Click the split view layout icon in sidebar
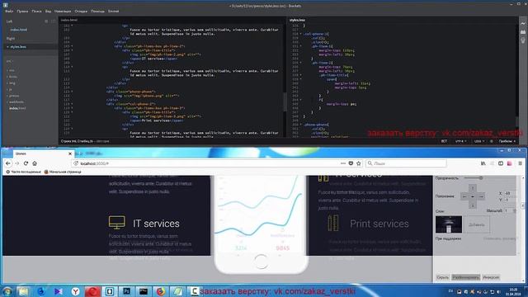528x297 pixels. tap(53, 21)
